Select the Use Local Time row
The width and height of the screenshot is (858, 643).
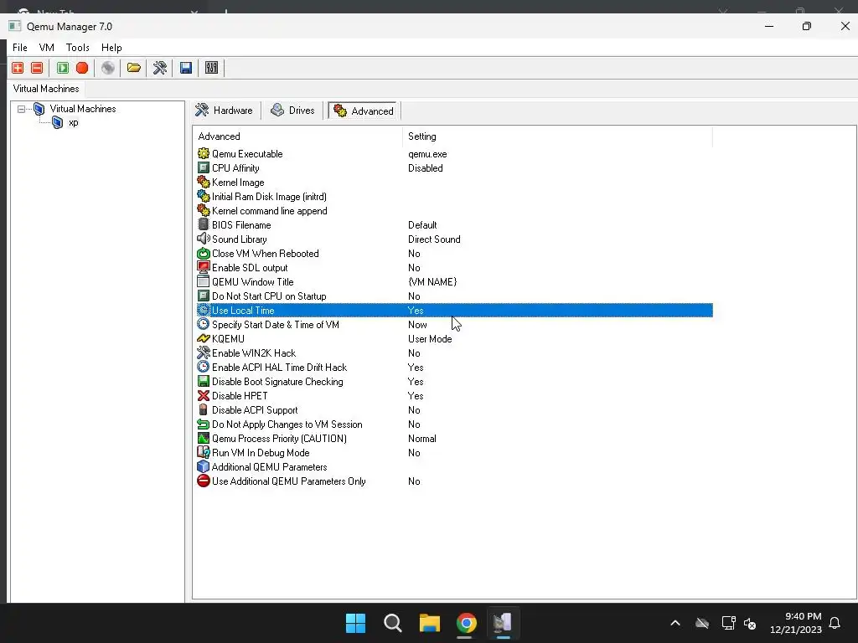coord(455,310)
